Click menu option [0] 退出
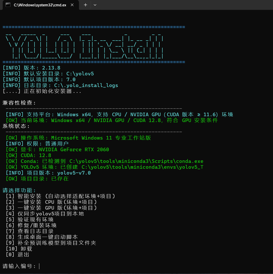Viewport: 273px width, 274px height. coord(17,255)
